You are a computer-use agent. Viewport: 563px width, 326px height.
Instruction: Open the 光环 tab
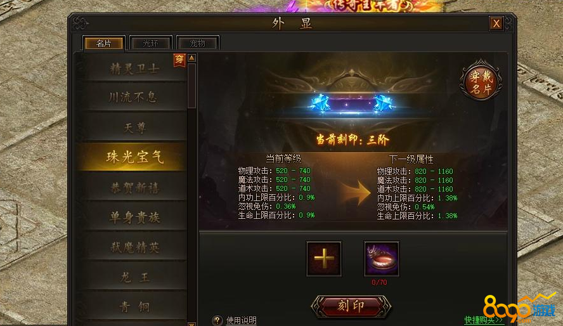[151, 43]
